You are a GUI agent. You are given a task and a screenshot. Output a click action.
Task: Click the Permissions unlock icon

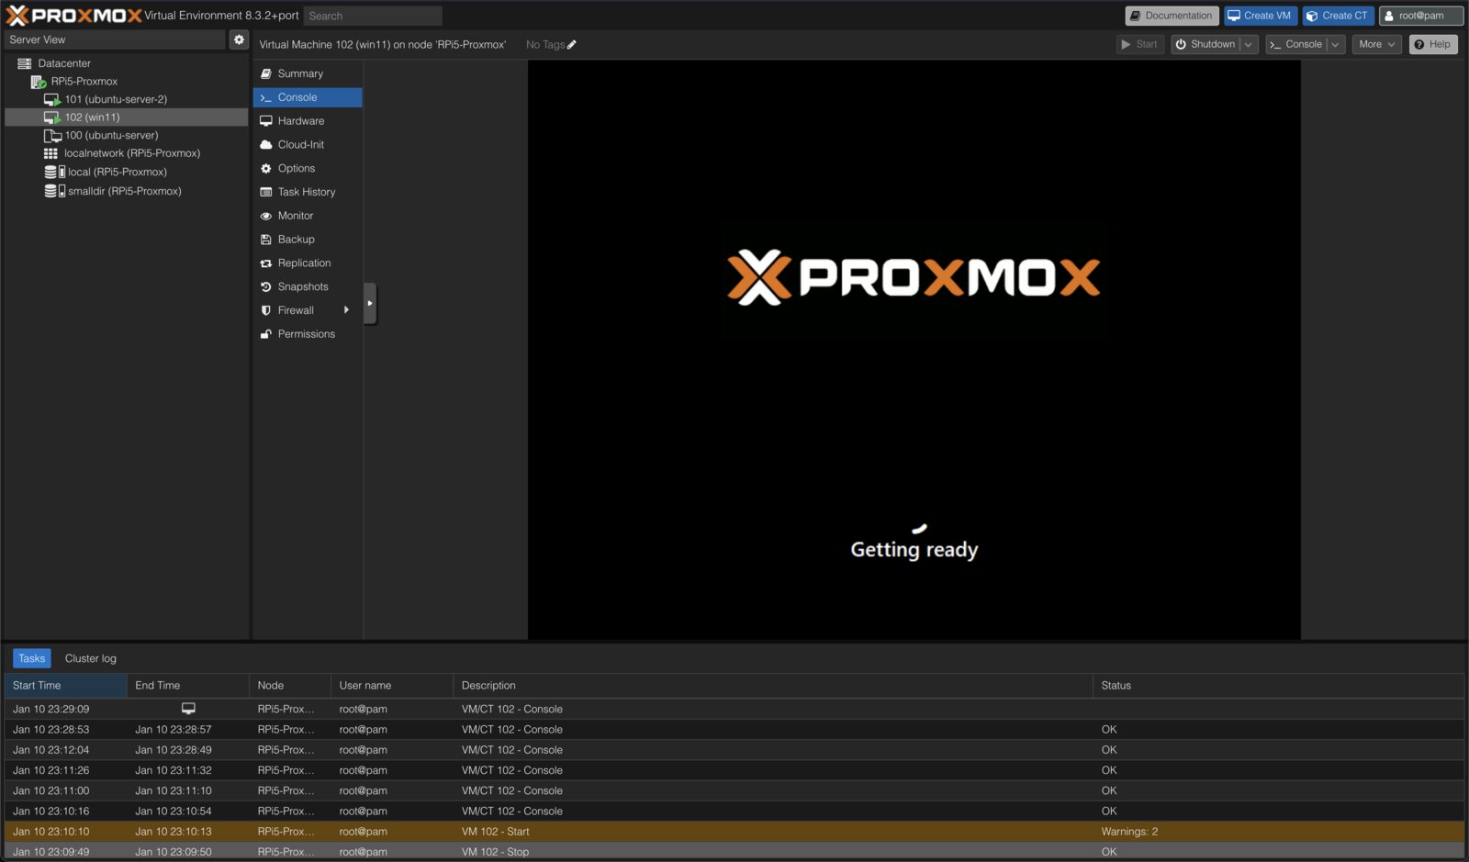click(x=266, y=334)
